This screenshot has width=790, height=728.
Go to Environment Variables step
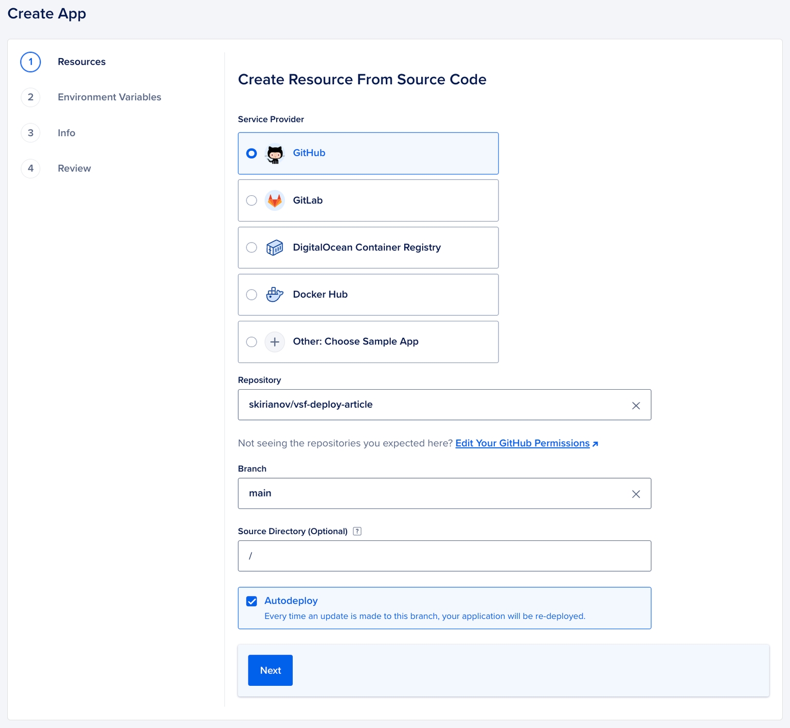pyautogui.click(x=109, y=97)
